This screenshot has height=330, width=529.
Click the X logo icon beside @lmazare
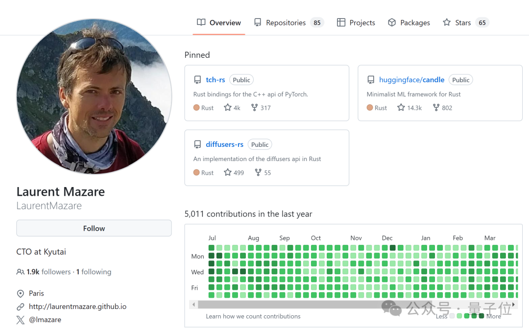(20, 320)
